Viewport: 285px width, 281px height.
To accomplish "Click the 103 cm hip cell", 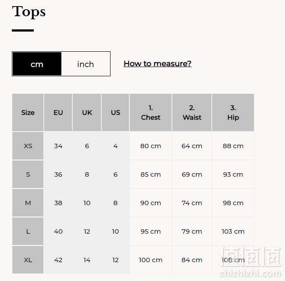I will point(233,231).
